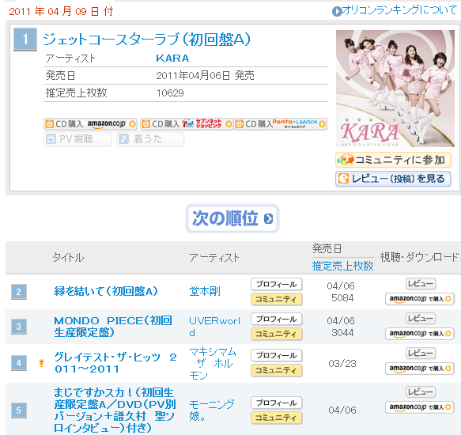Viewport: 461px width, 435px height.
Task: Click the Seven Net Shopping CD purchase button
Action: point(187,124)
